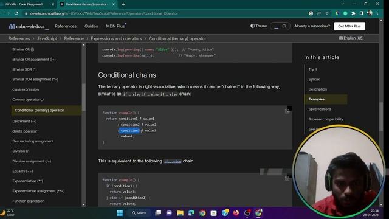Open Bitwise OR assignment in sidebar

pos(34,60)
